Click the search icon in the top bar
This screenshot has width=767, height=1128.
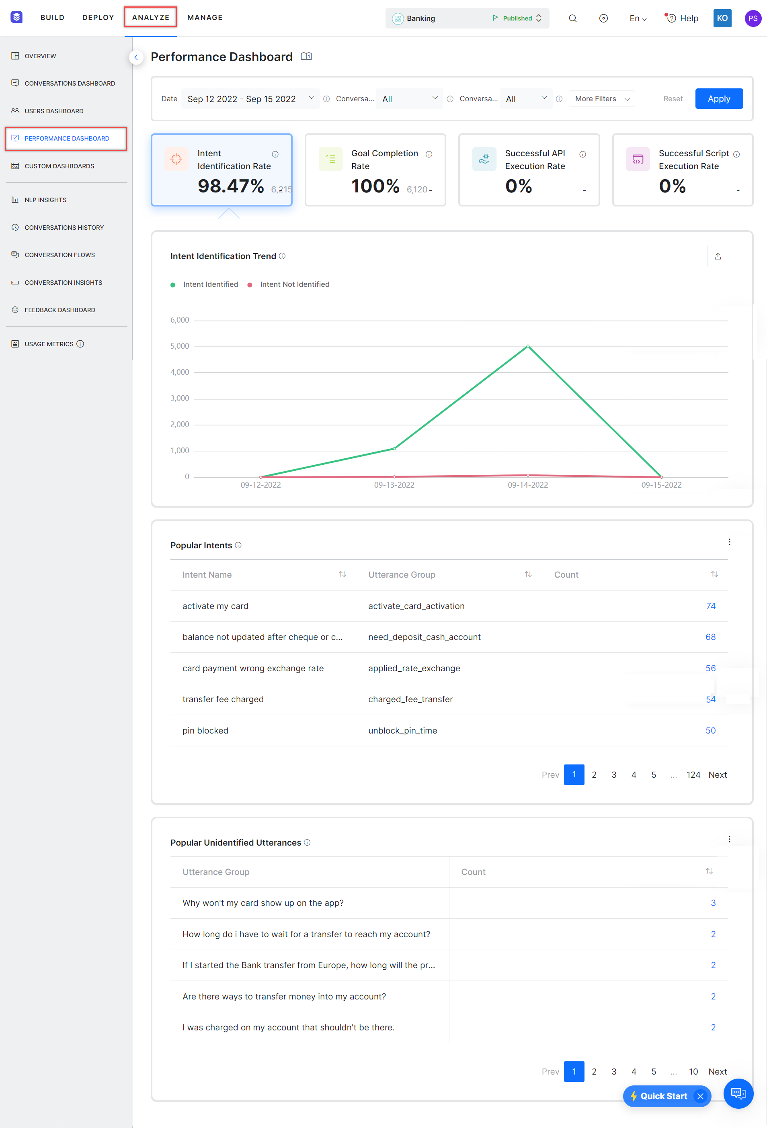(x=572, y=18)
